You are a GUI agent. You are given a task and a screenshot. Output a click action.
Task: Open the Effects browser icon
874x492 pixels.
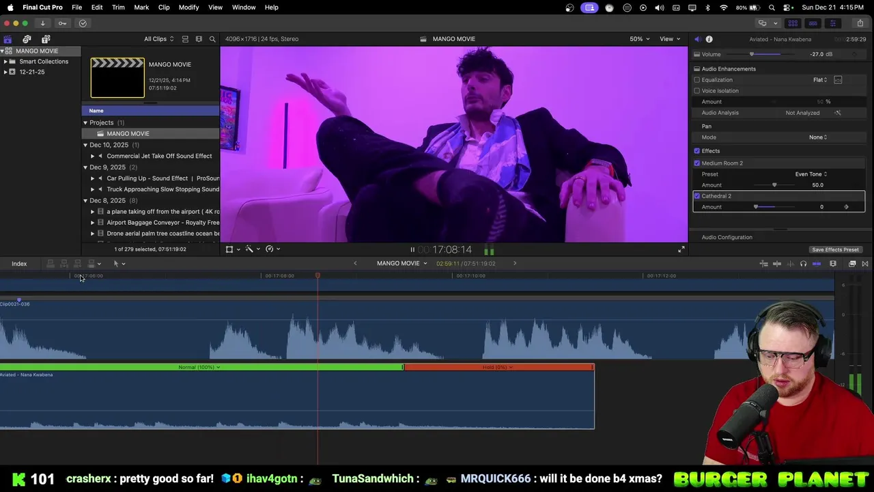[x=852, y=264]
